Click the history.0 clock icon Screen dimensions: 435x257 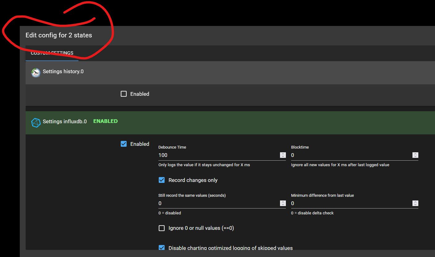click(36, 73)
